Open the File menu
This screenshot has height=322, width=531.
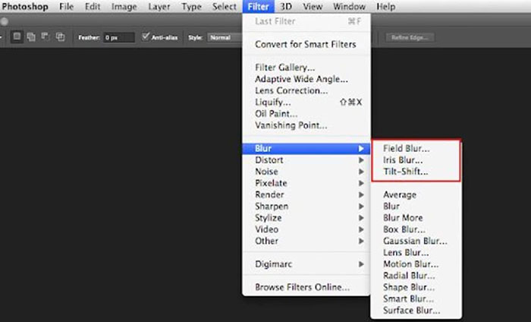pos(67,6)
